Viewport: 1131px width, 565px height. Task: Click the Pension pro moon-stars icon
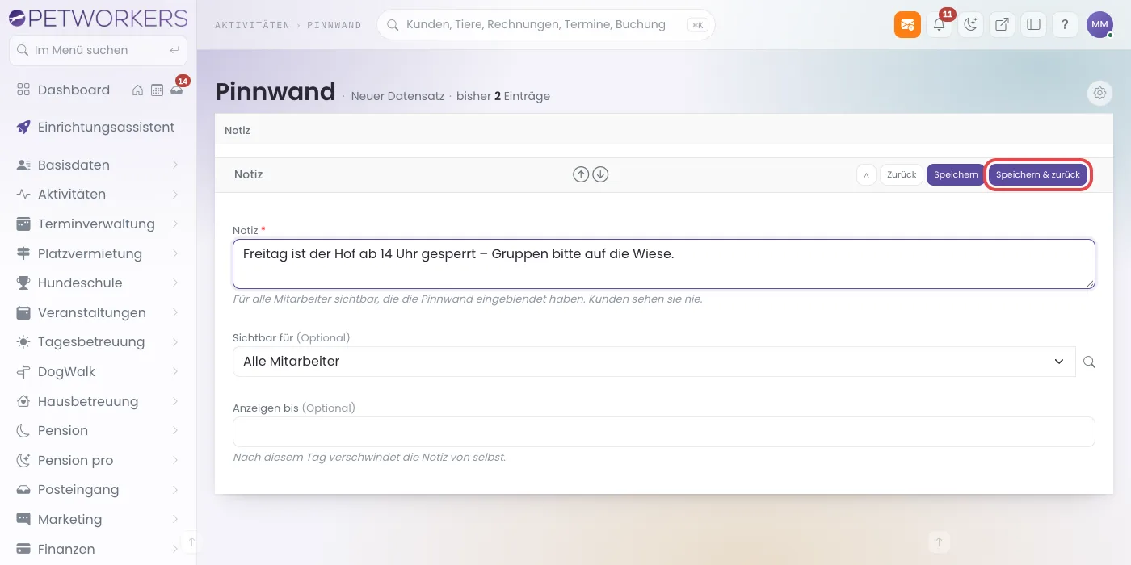point(23,460)
